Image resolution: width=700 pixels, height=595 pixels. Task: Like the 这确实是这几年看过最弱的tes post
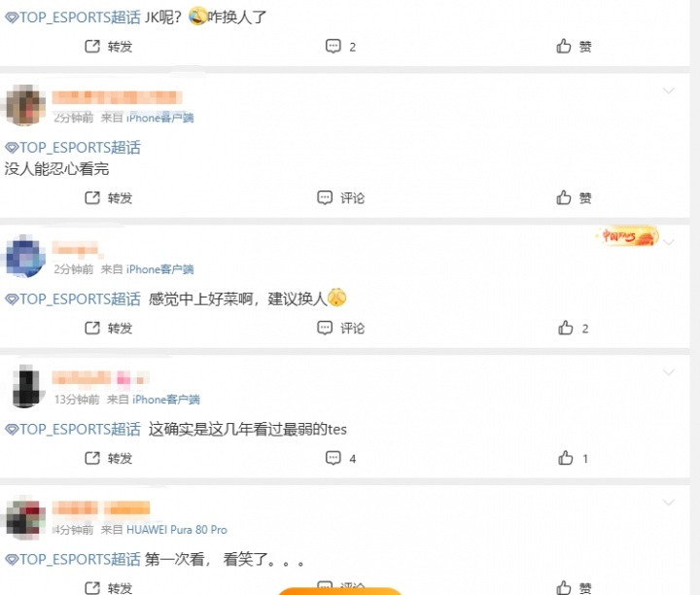pos(573,458)
